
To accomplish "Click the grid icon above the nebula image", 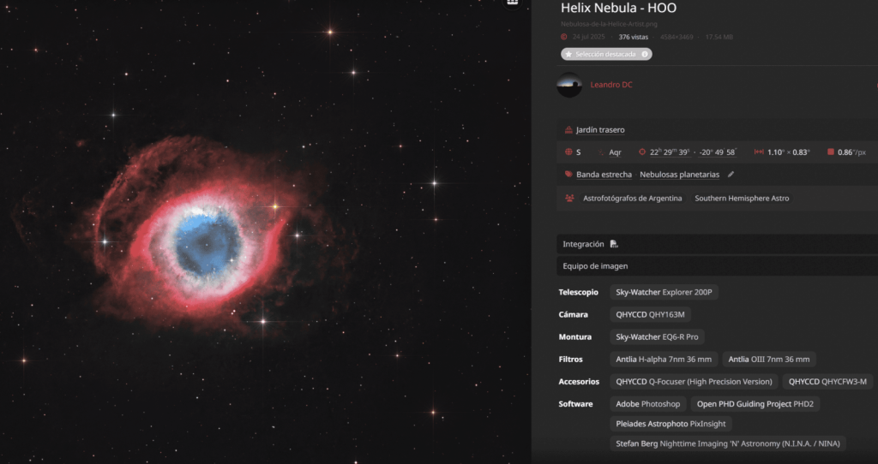I will [x=512, y=3].
